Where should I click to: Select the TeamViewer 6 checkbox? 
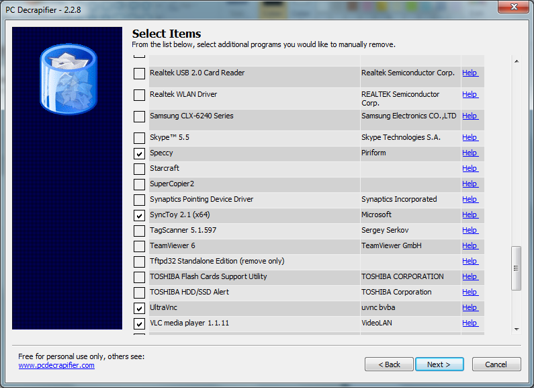coord(139,246)
